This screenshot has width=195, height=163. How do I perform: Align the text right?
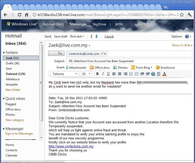click(125, 74)
